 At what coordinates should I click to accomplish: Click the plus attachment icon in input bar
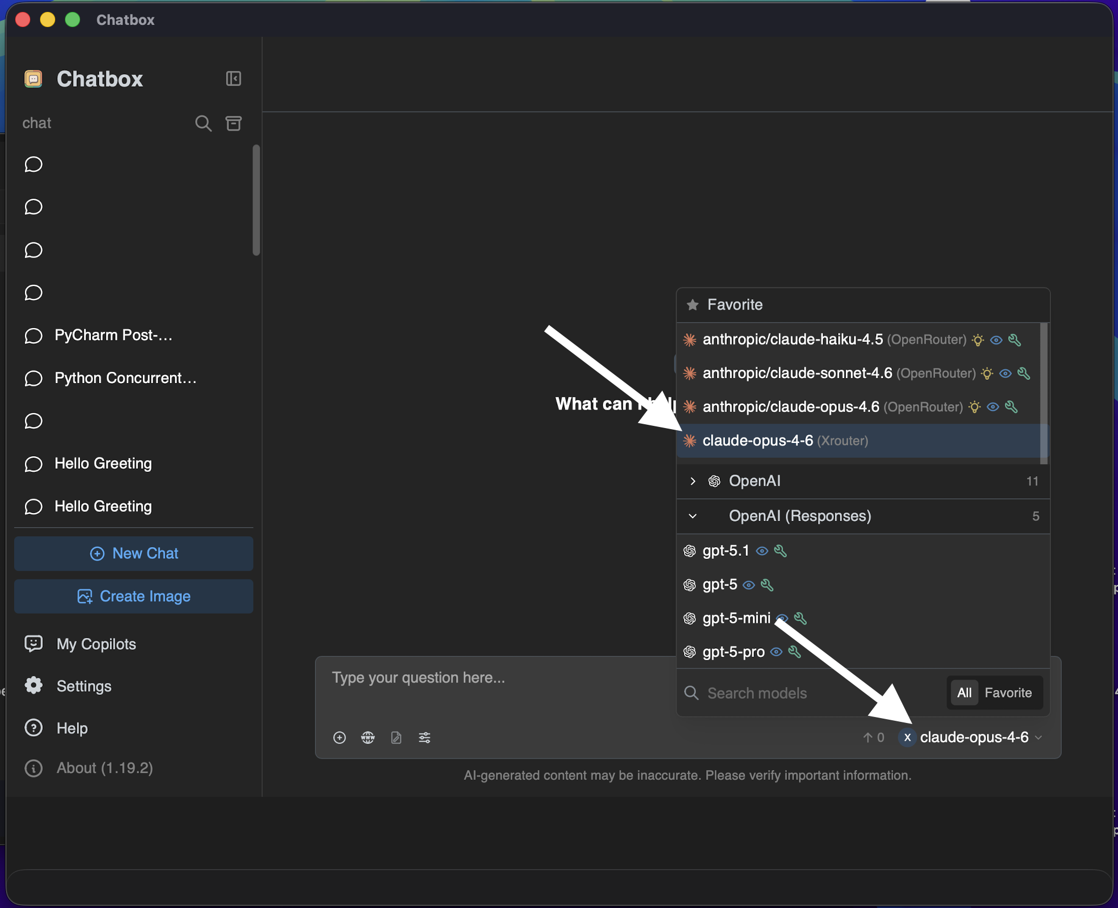tap(339, 737)
